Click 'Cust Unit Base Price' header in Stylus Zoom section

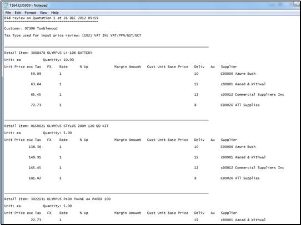[x=168, y=140]
